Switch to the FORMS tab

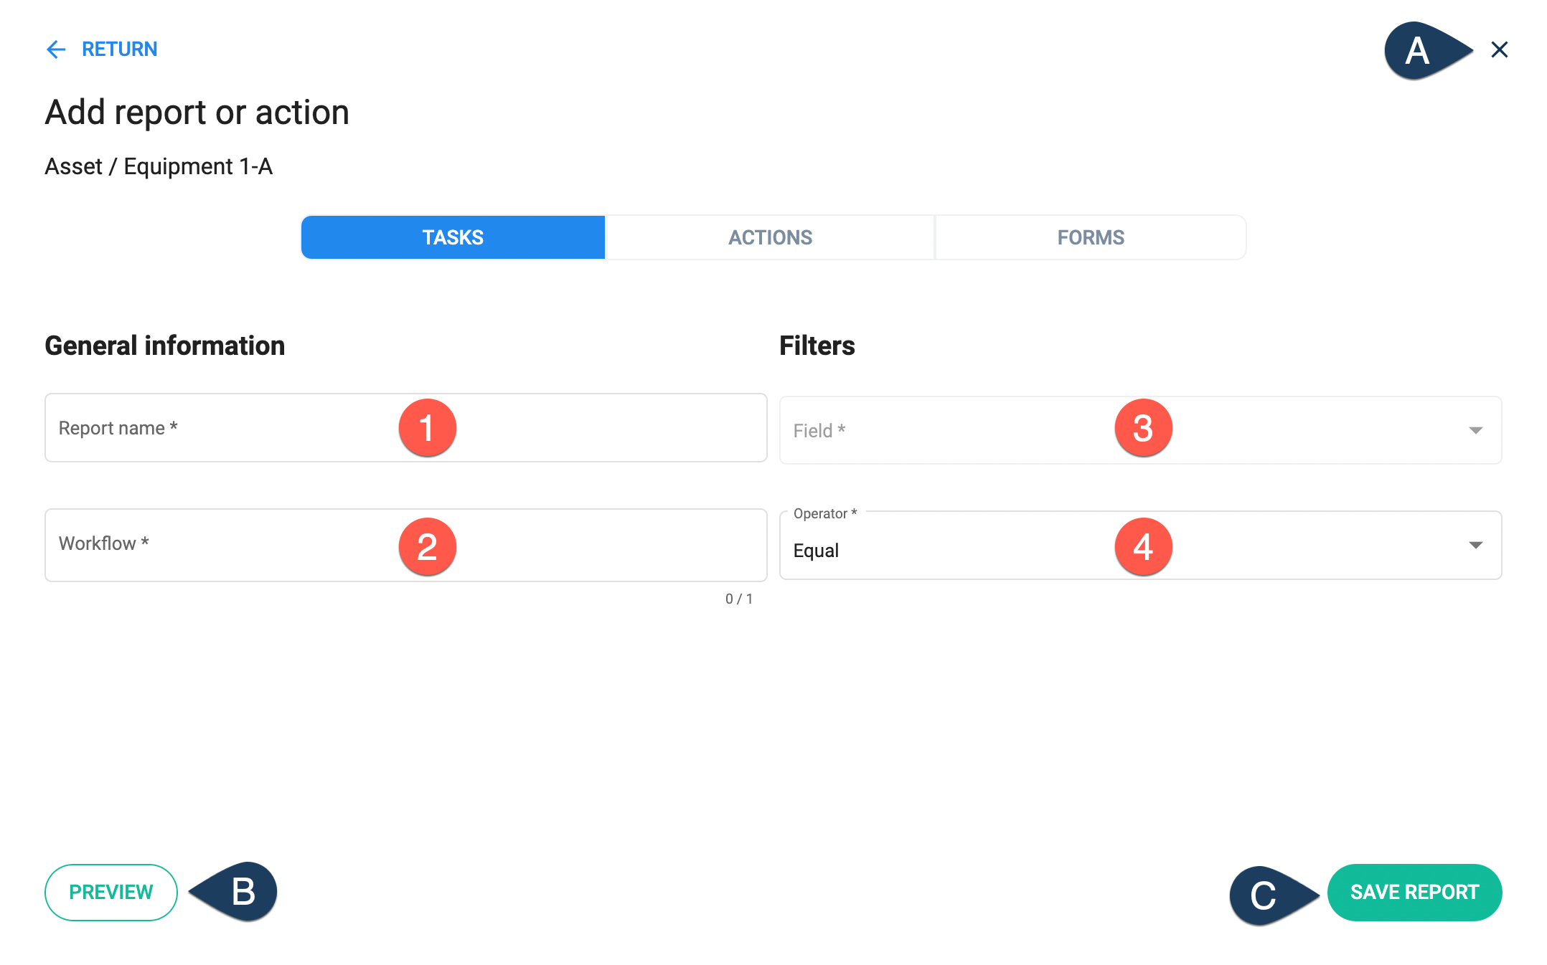[x=1091, y=237]
